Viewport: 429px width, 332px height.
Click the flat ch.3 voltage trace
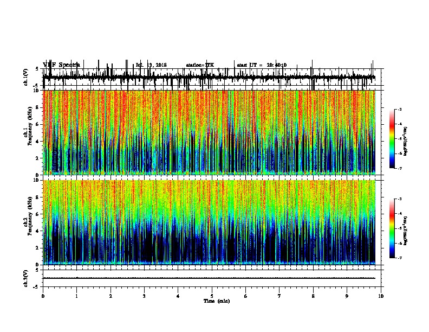point(209,278)
